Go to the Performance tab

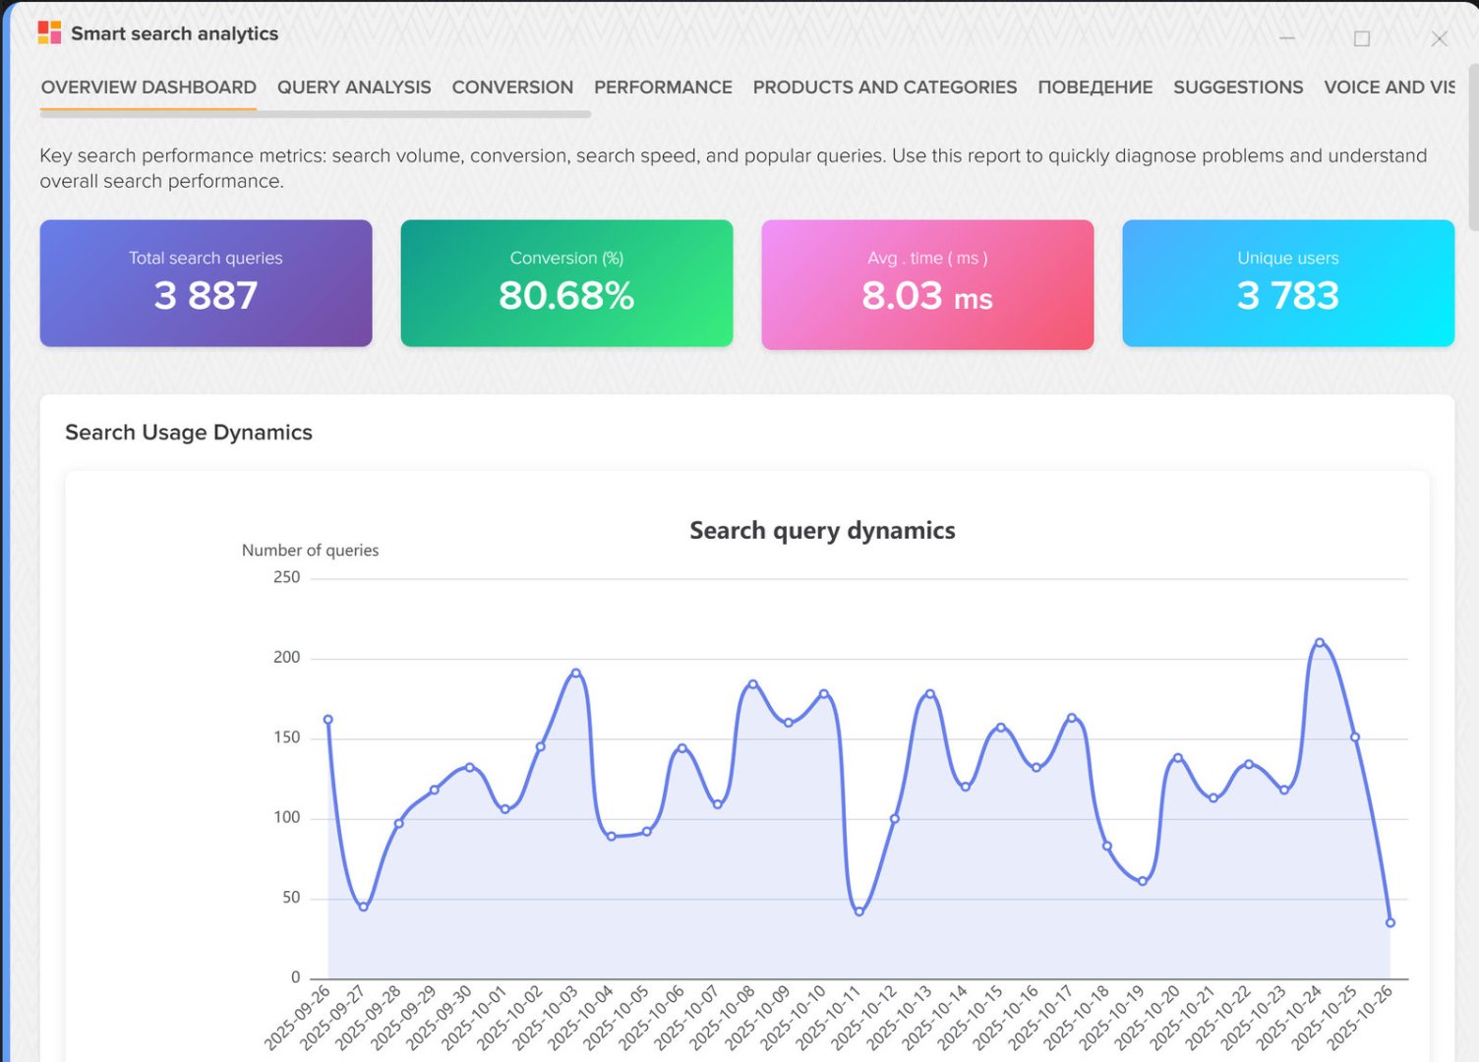tap(663, 88)
